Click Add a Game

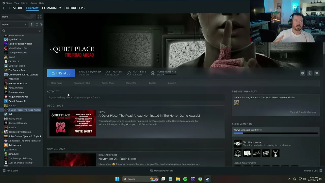10,171
